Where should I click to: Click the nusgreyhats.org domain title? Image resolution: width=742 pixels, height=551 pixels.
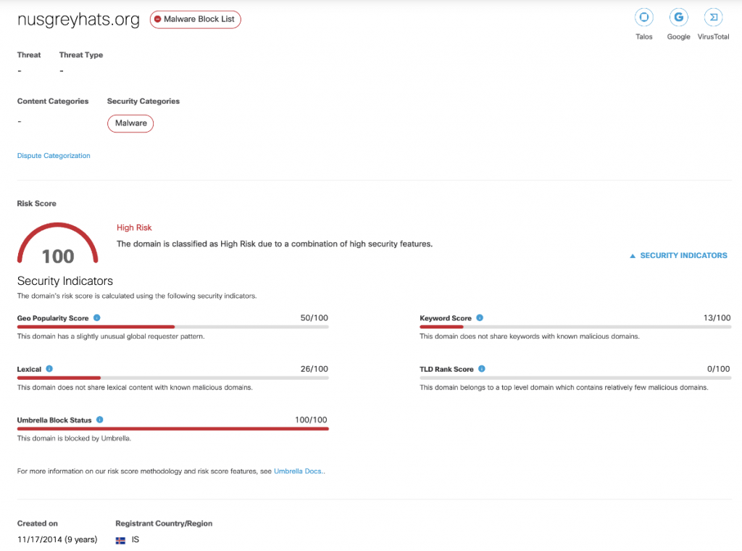click(x=78, y=20)
